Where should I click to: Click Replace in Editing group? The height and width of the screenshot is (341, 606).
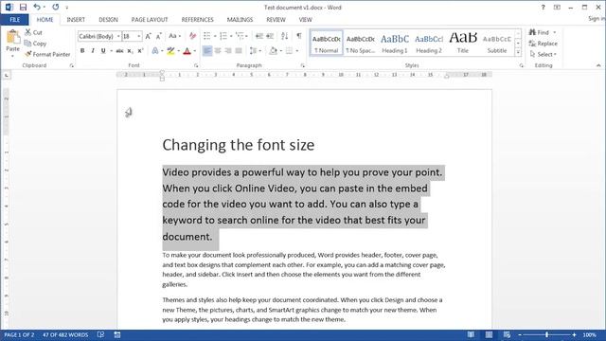click(543, 44)
